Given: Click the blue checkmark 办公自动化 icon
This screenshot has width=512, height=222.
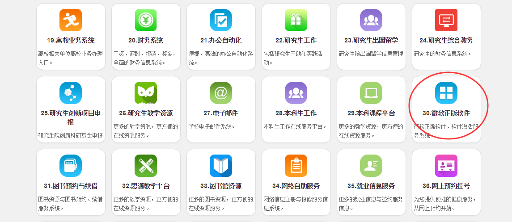Looking at the screenshot, I should pos(221,20).
